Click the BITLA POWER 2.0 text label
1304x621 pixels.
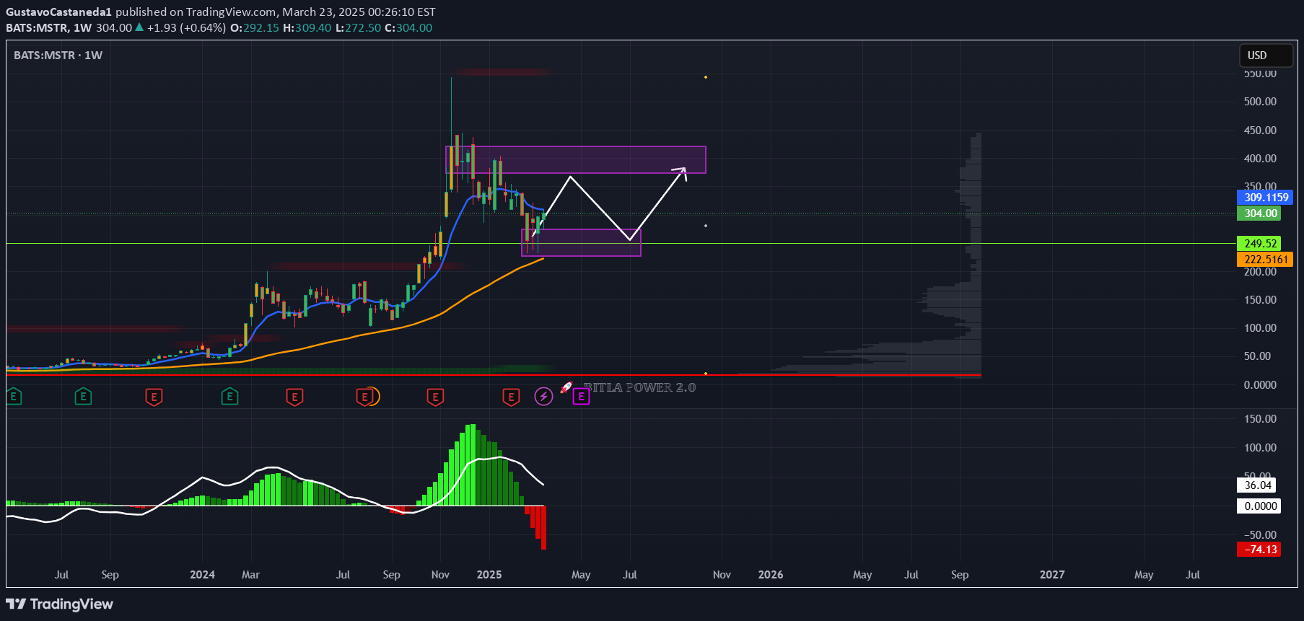pos(639,387)
